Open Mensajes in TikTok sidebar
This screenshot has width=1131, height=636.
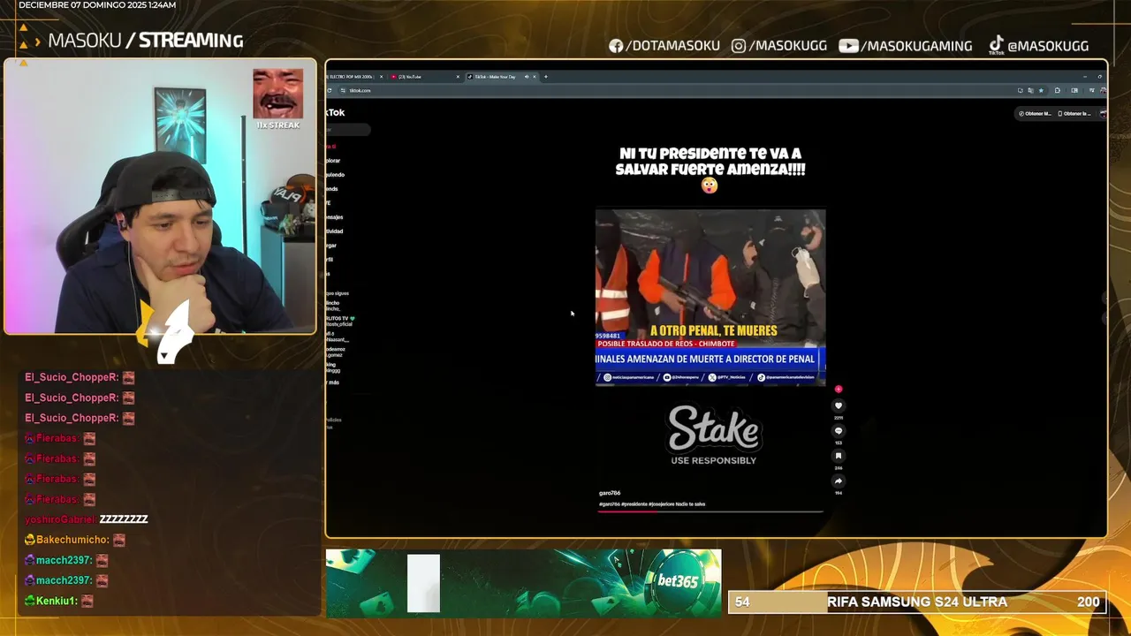click(x=334, y=217)
